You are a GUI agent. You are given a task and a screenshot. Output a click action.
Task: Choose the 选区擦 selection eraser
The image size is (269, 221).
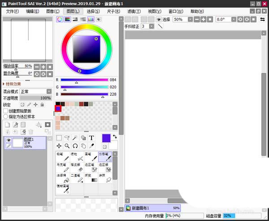[x=105, y=168]
